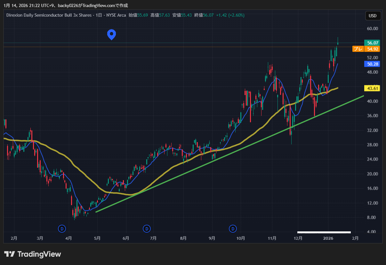This screenshot has width=386, height=265.
Task: Select the 2026 label on time axis
Action: tap(328, 238)
